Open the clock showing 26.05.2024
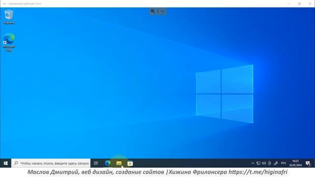 (295, 163)
